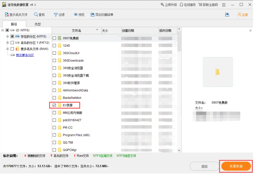Expand the 存在的分区 (NTFS) tree node
Viewport: 259px width, 175px height.
point(7,37)
